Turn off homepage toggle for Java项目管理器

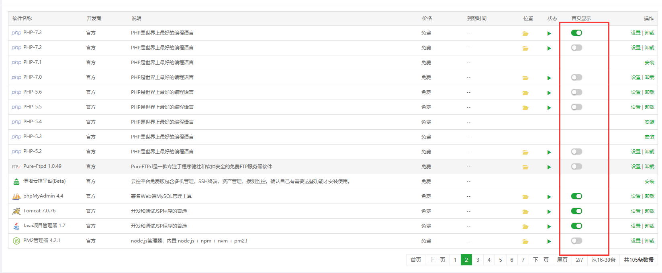click(x=576, y=226)
